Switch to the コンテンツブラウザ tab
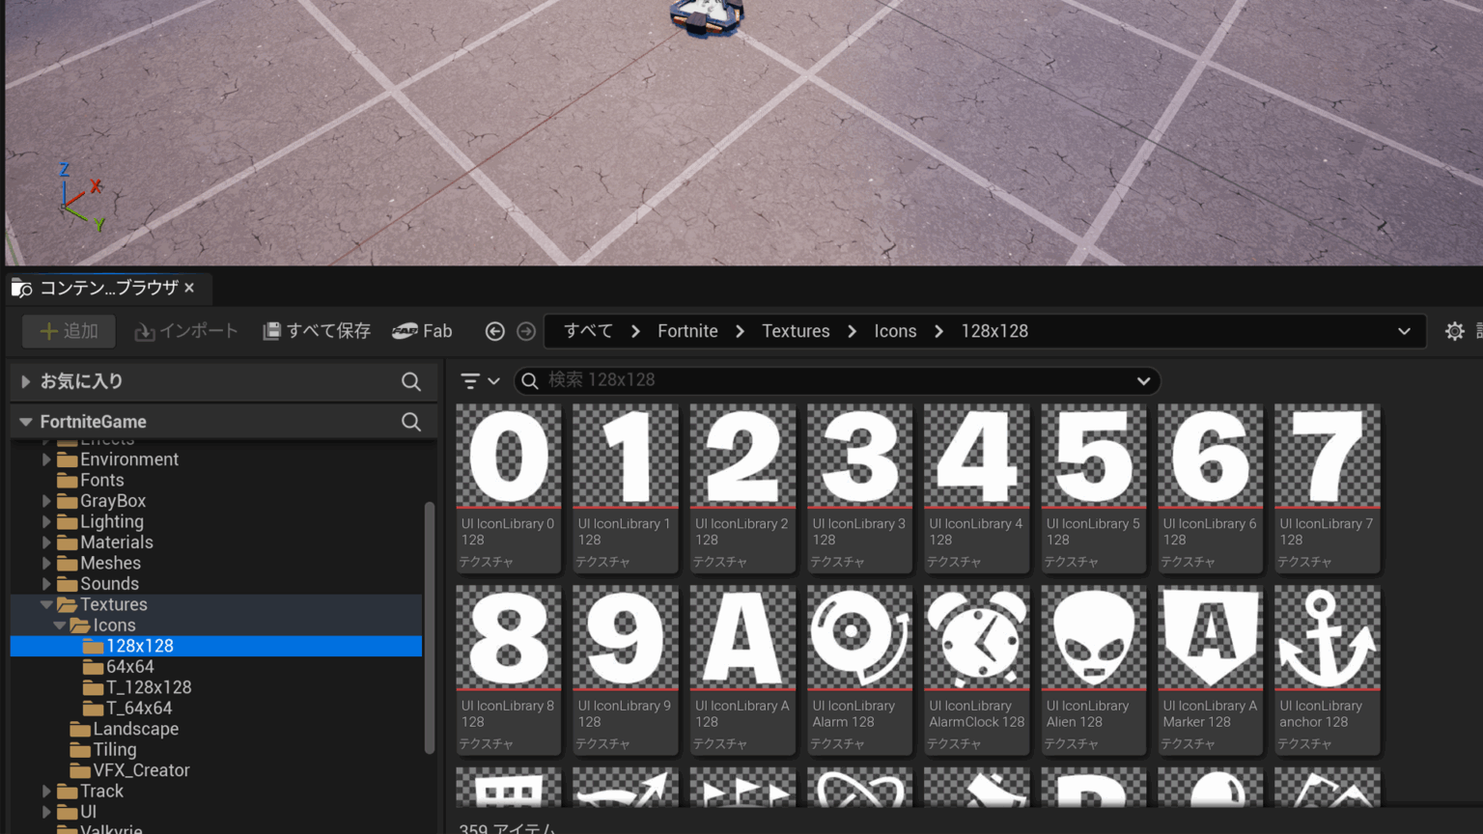1483x834 pixels. pyautogui.click(x=106, y=288)
